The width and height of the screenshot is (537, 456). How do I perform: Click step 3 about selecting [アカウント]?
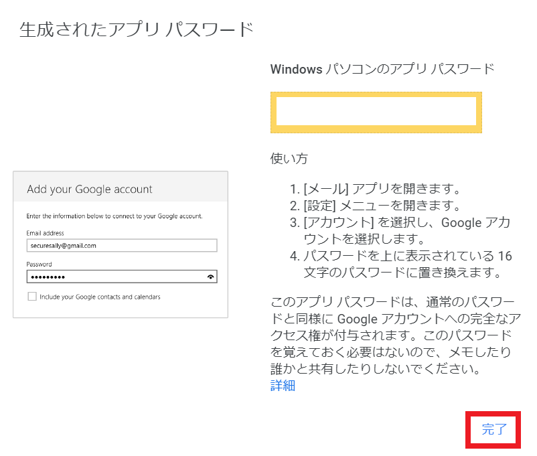click(400, 231)
